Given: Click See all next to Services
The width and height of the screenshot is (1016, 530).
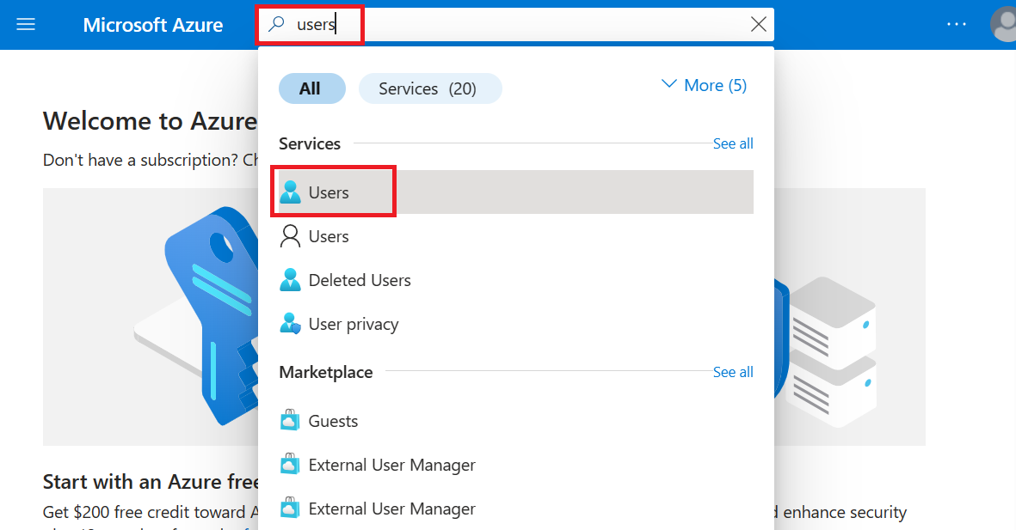Looking at the screenshot, I should tap(733, 143).
